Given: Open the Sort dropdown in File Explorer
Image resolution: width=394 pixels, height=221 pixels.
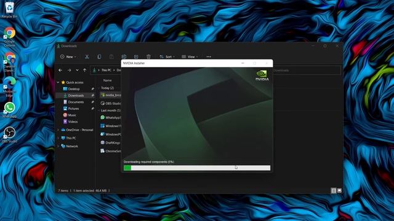Looking at the screenshot, I should (167, 57).
